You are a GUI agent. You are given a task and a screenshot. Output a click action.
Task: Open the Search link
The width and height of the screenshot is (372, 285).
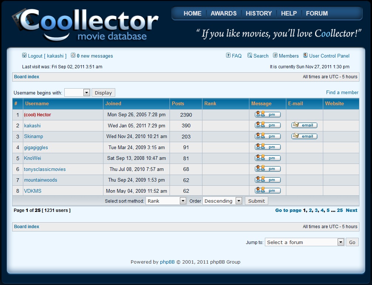click(x=261, y=56)
